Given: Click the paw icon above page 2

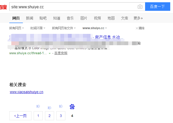Looking at the screenshot, I should [50, 108].
